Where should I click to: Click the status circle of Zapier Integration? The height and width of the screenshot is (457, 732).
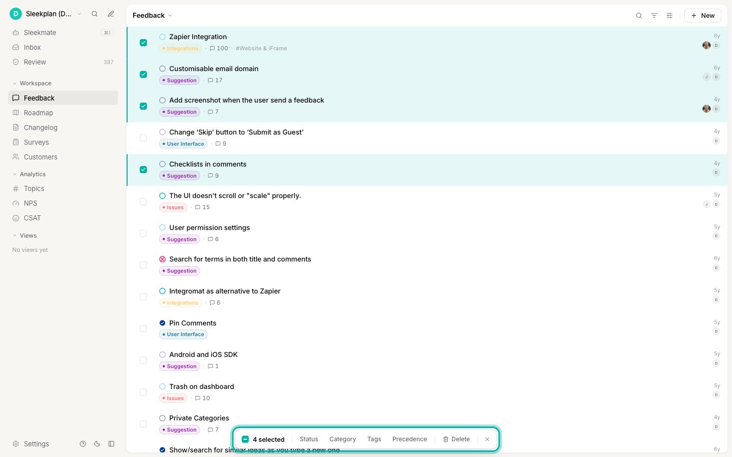pos(163,37)
